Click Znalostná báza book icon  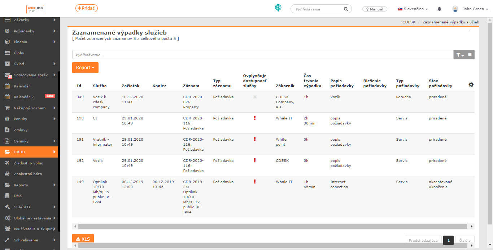point(7,174)
